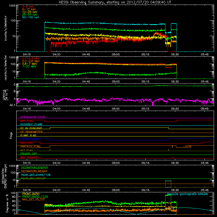Click the HESSI Observing Summary title text

point(115,2)
